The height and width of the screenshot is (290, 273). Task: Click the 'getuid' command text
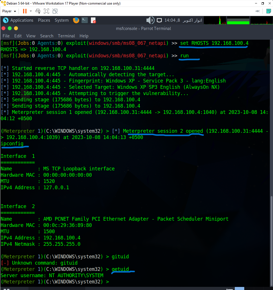[120, 269]
